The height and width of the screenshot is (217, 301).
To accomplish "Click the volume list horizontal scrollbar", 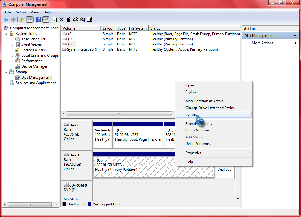I will [119, 114].
